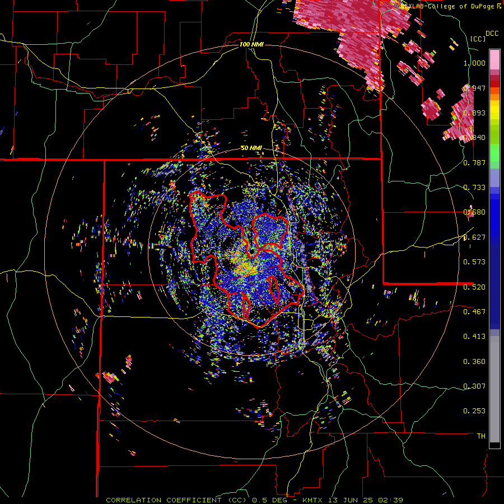The height and width of the screenshot is (504, 504).
Task: Click the "0.253" legend value
Action: 474,411
